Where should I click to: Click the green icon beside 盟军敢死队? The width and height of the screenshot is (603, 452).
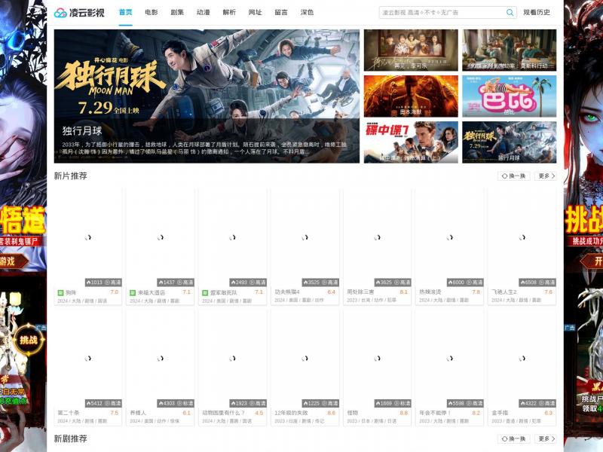tap(205, 293)
